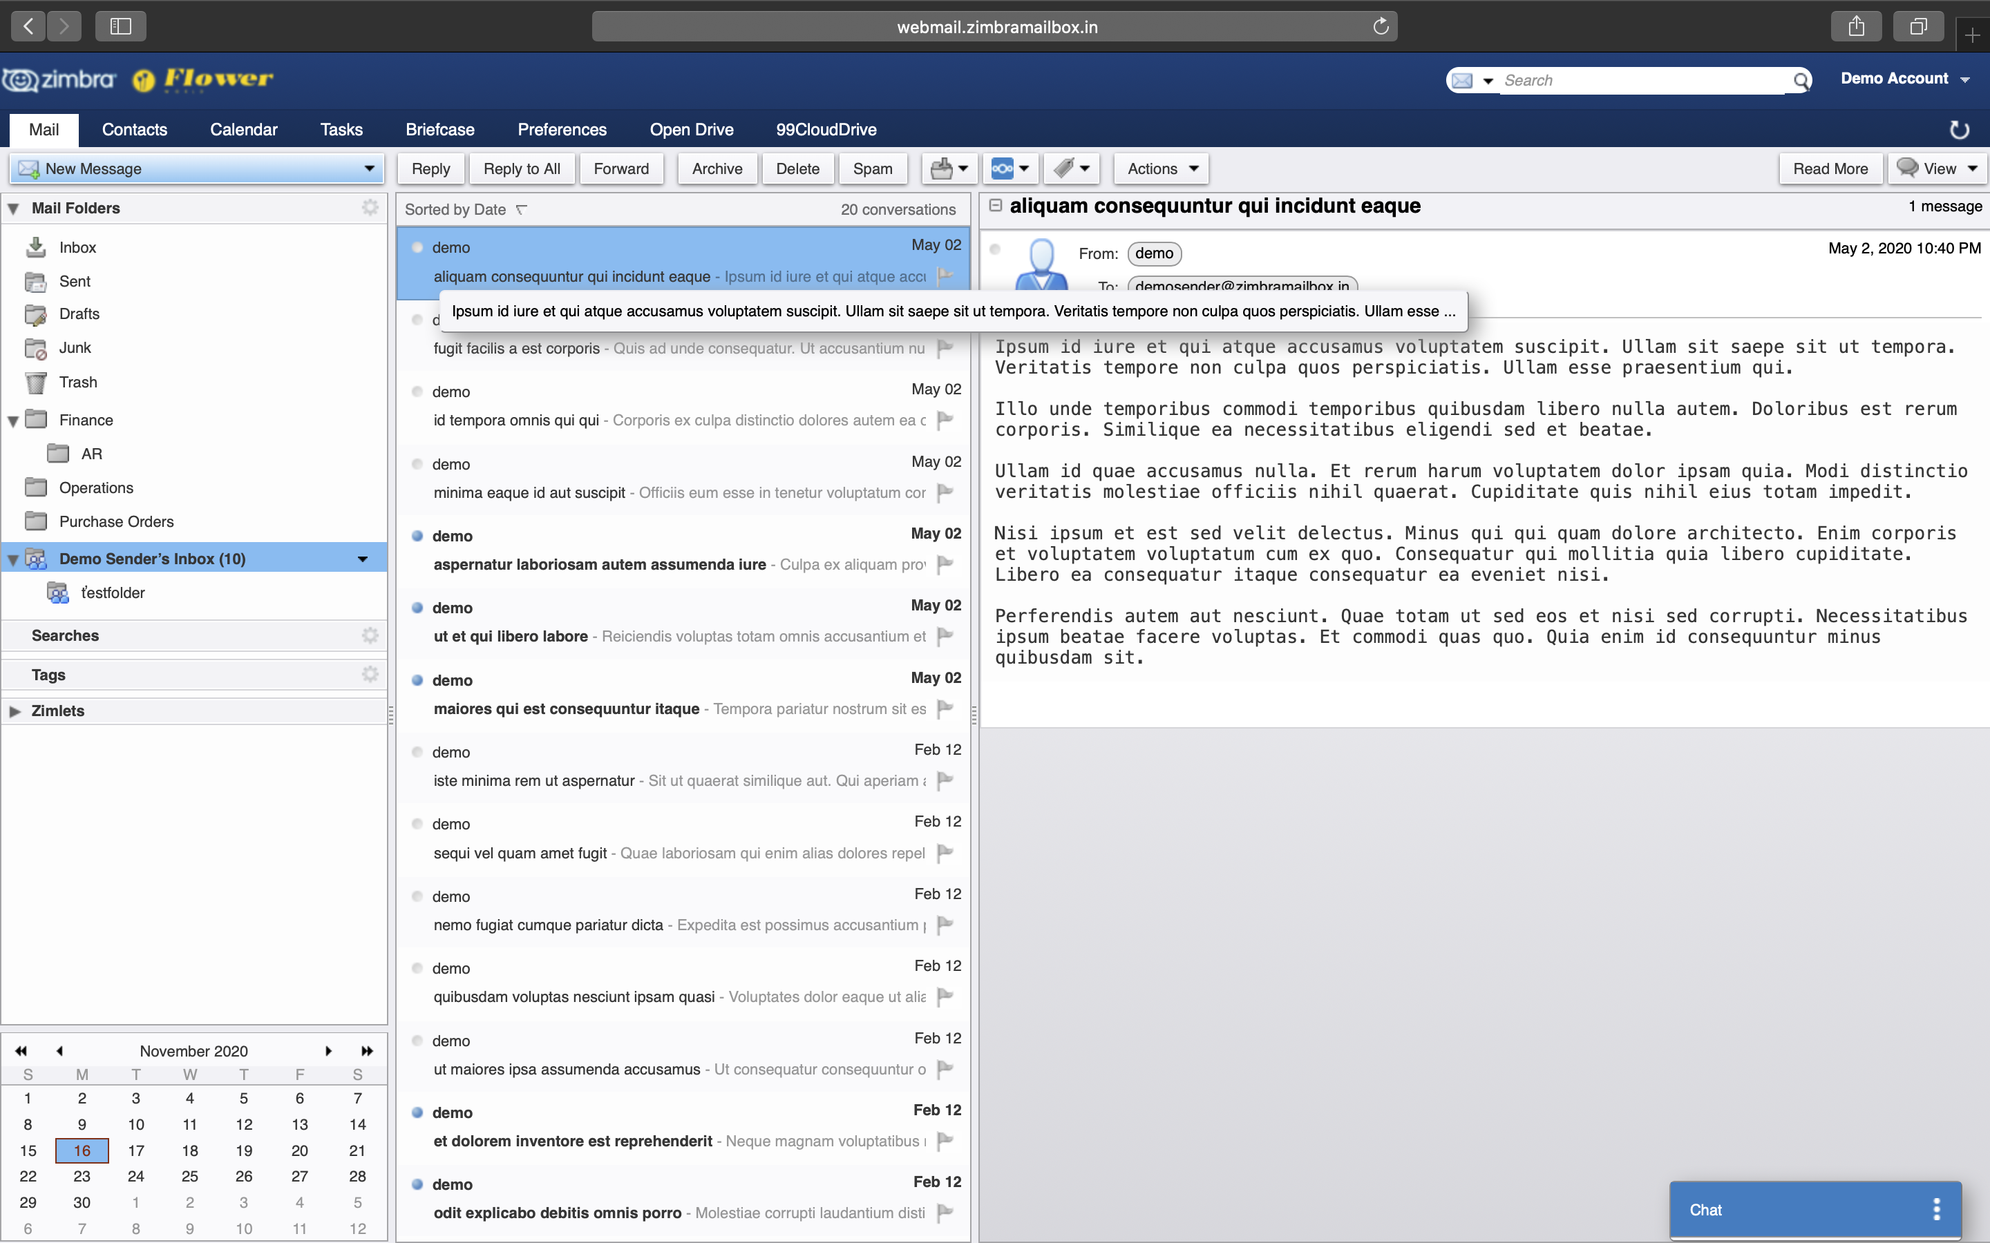The width and height of the screenshot is (1990, 1243).
Task: Go to next month in mini calendar
Action: [x=328, y=1050]
